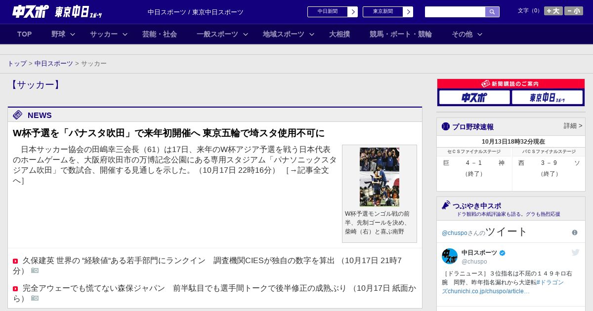The image size is (593, 311).
Task: Click 中日スポーツ breadcrumb link
Action: click(x=54, y=64)
